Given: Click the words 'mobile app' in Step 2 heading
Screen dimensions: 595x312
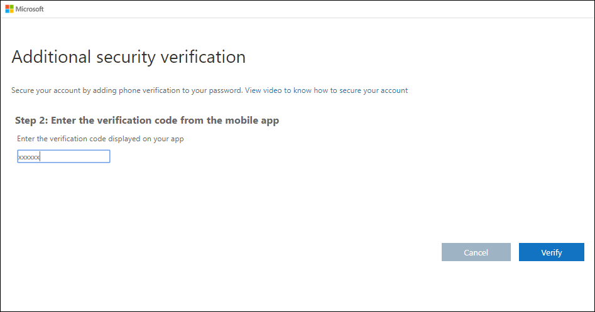Looking at the screenshot, I should click(254, 121).
